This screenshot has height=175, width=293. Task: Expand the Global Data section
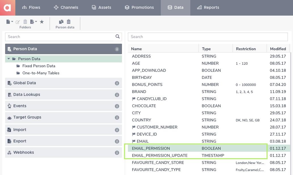tap(64, 83)
